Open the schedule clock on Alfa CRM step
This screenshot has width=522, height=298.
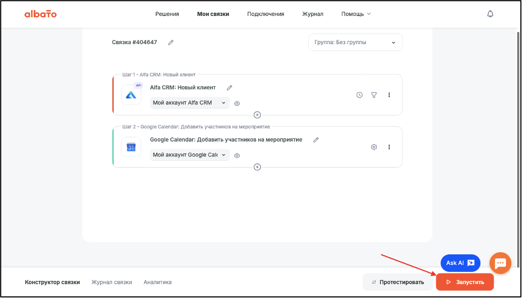tap(359, 95)
